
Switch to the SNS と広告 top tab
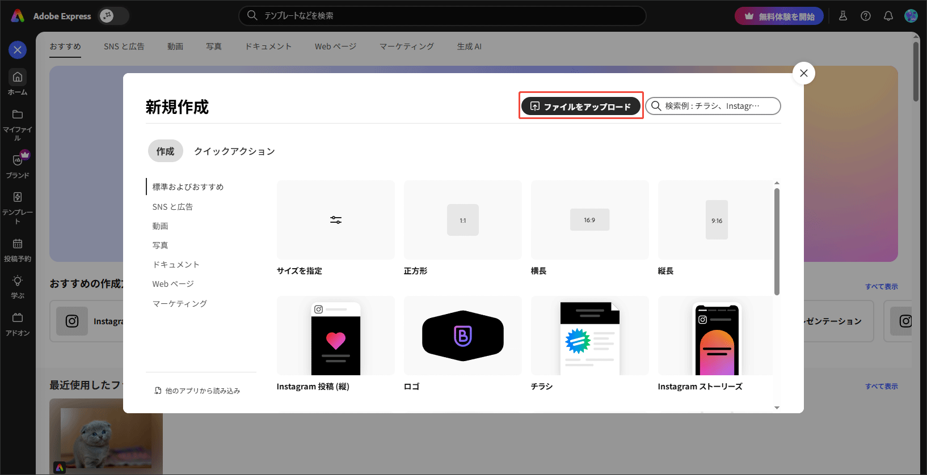(124, 46)
